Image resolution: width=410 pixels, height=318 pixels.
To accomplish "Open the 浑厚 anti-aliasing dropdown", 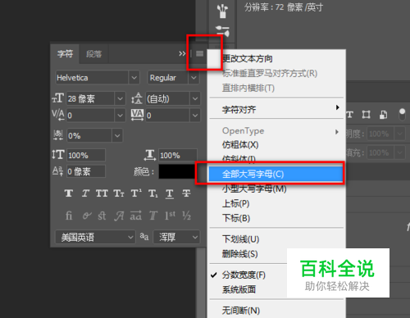I will coord(176,237).
